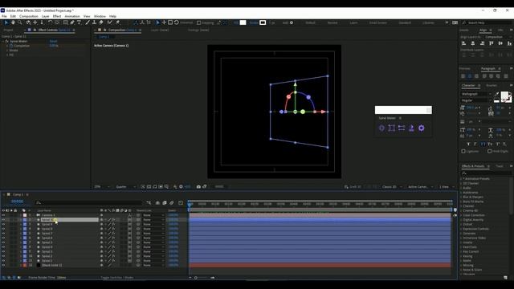Image resolution: width=514 pixels, height=289 pixels.
Task: Select the Puppet Pin tool
Action: (x=118, y=22)
